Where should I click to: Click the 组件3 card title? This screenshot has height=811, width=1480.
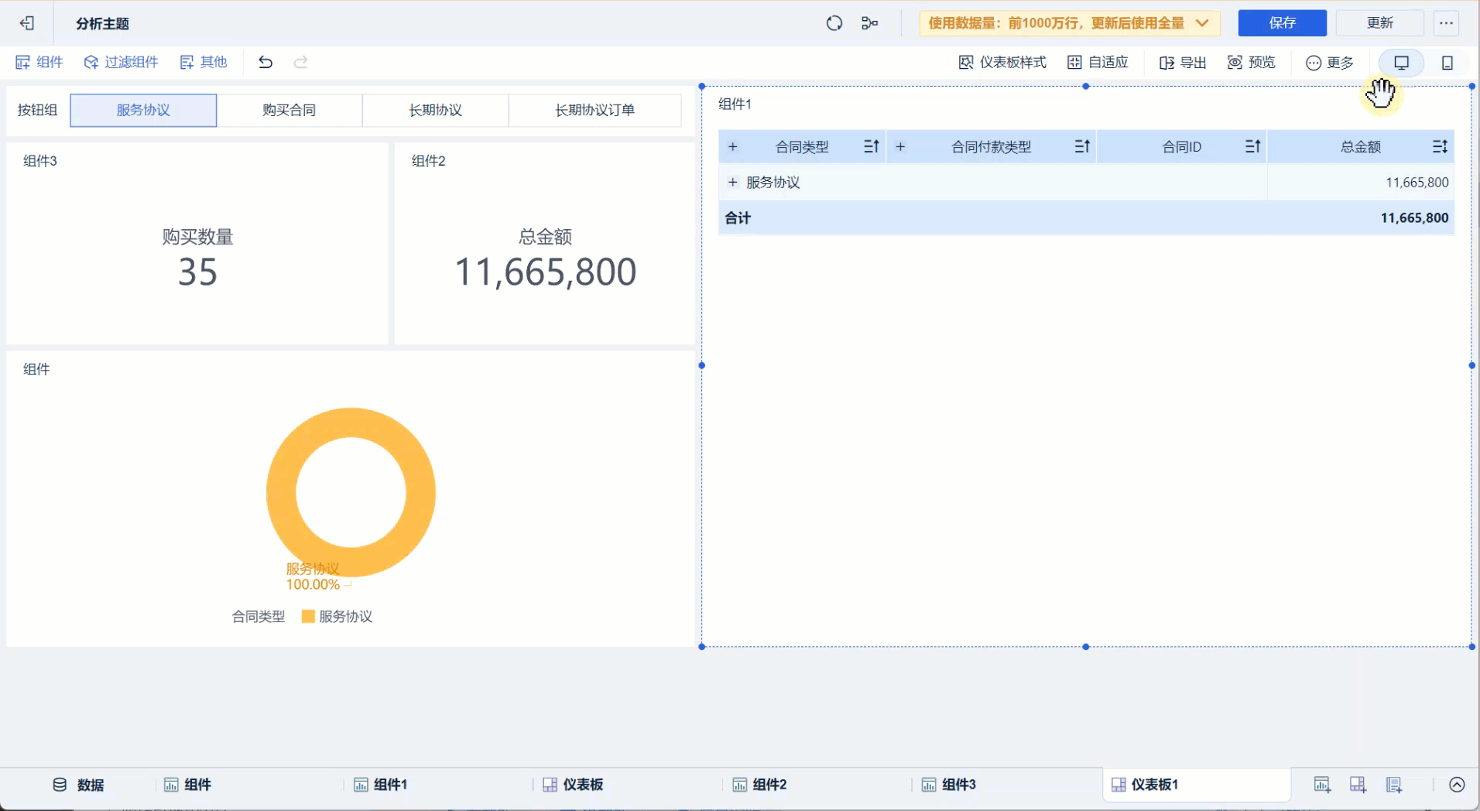(40, 161)
